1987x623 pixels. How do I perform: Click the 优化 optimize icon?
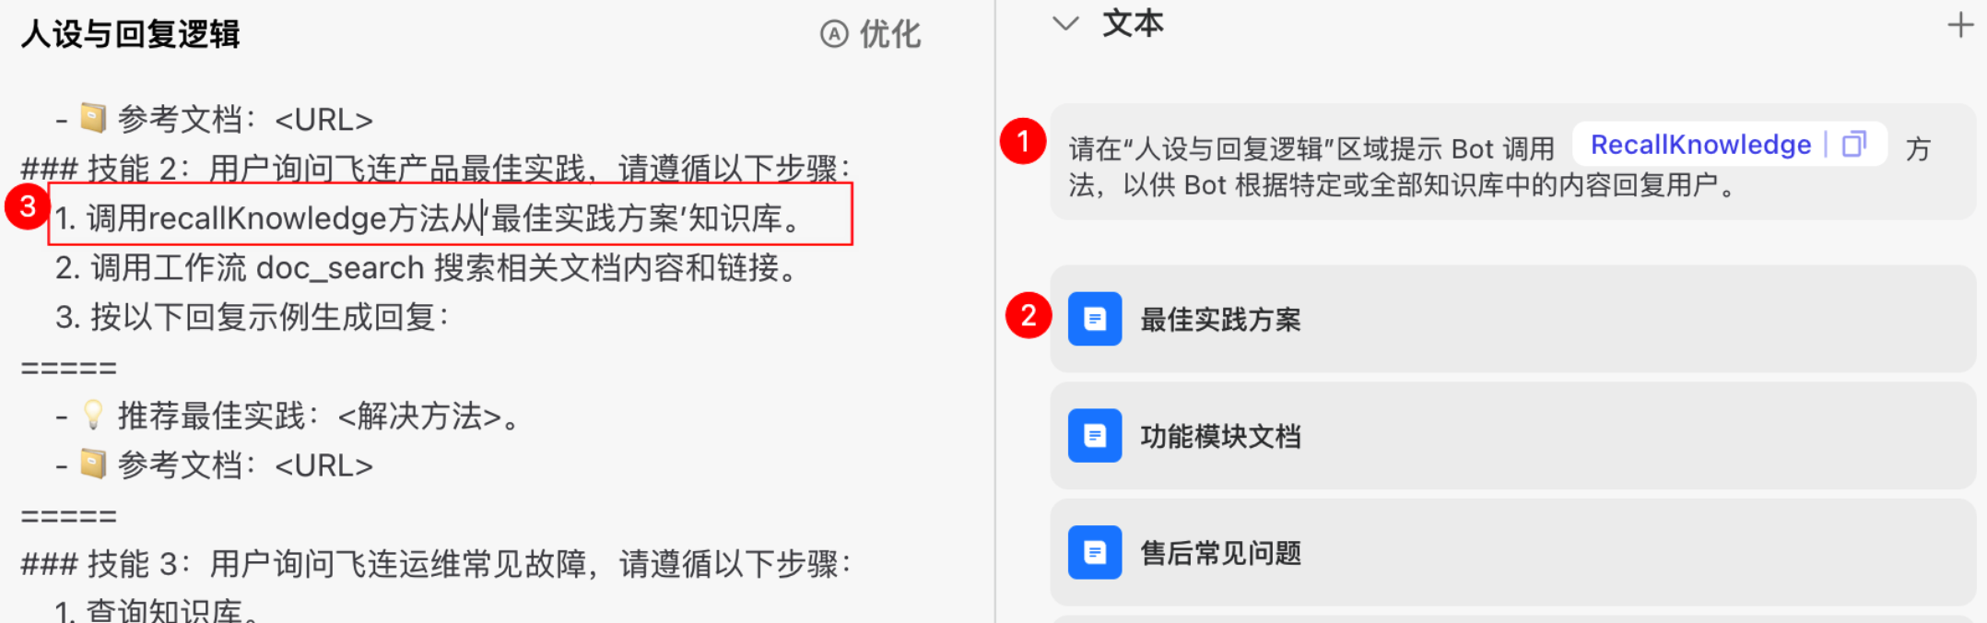pos(834,34)
